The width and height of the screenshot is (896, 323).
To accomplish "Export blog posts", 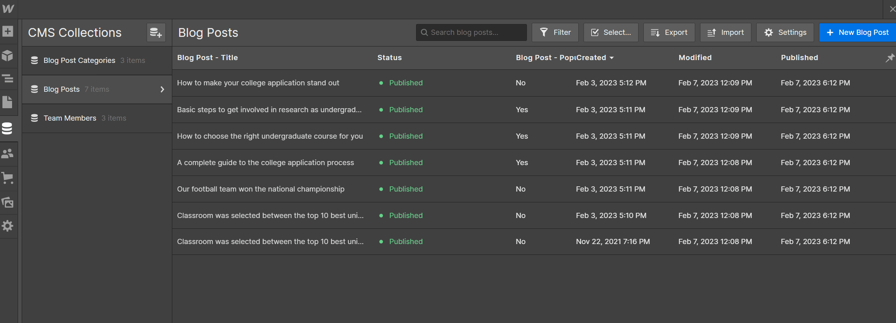I will click(x=669, y=32).
